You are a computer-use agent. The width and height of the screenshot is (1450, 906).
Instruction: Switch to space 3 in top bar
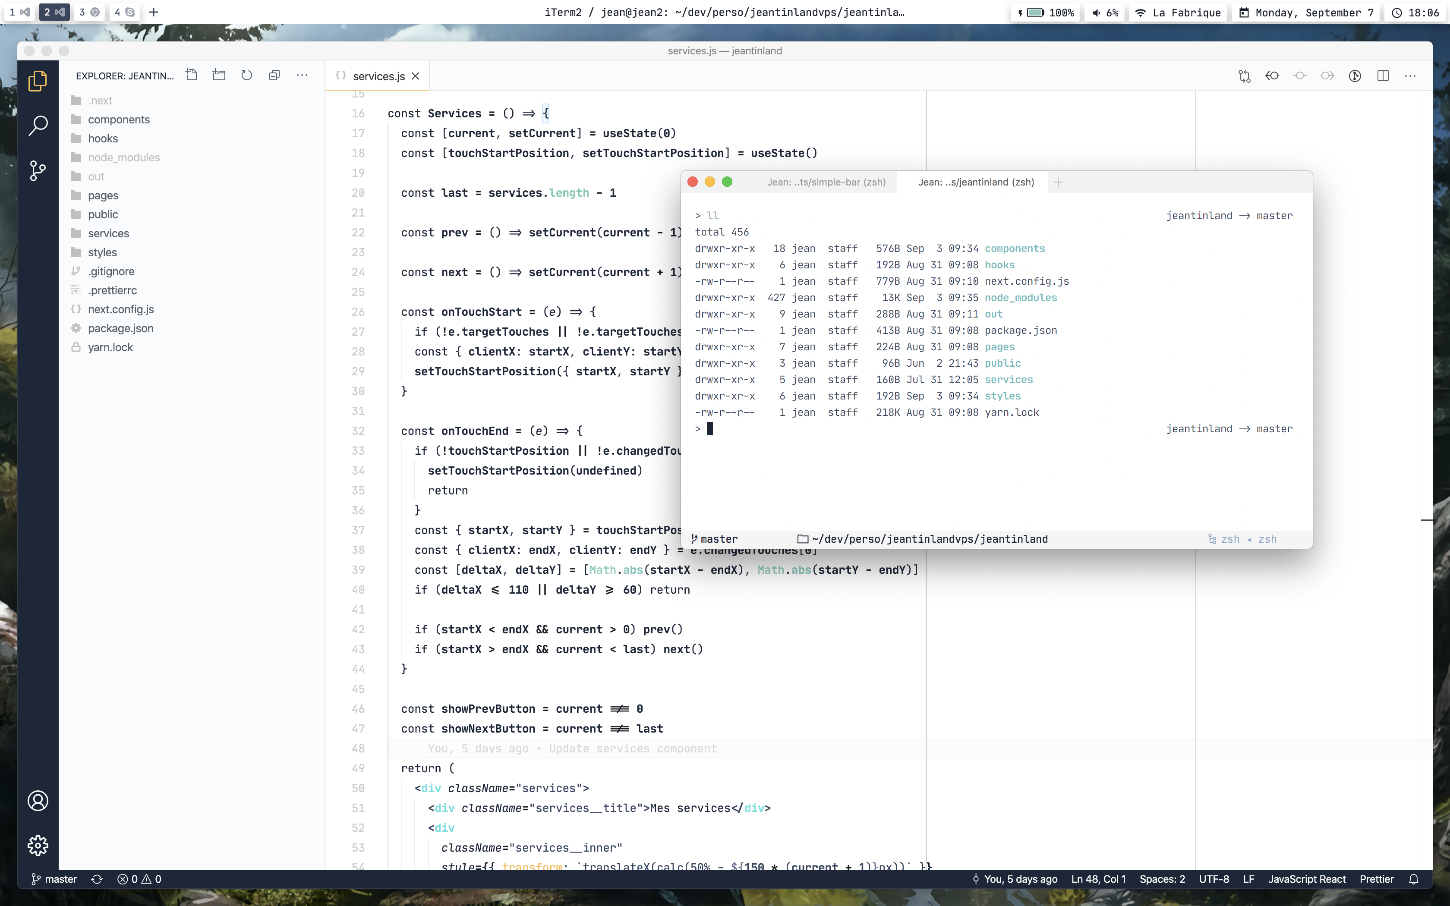tap(88, 12)
